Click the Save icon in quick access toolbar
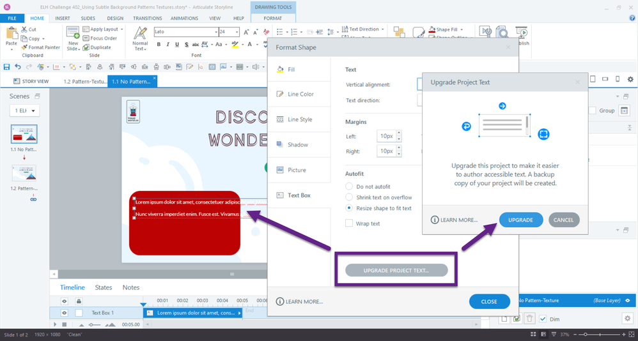Image resolution: width=638 pixels, height=341 pixels. pyautogui.click(x=6, y=66)
